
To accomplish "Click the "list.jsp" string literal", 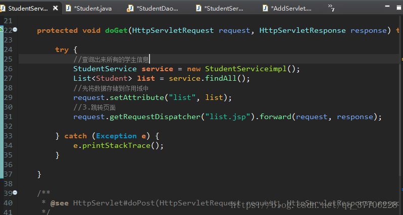I will [228, 117].
